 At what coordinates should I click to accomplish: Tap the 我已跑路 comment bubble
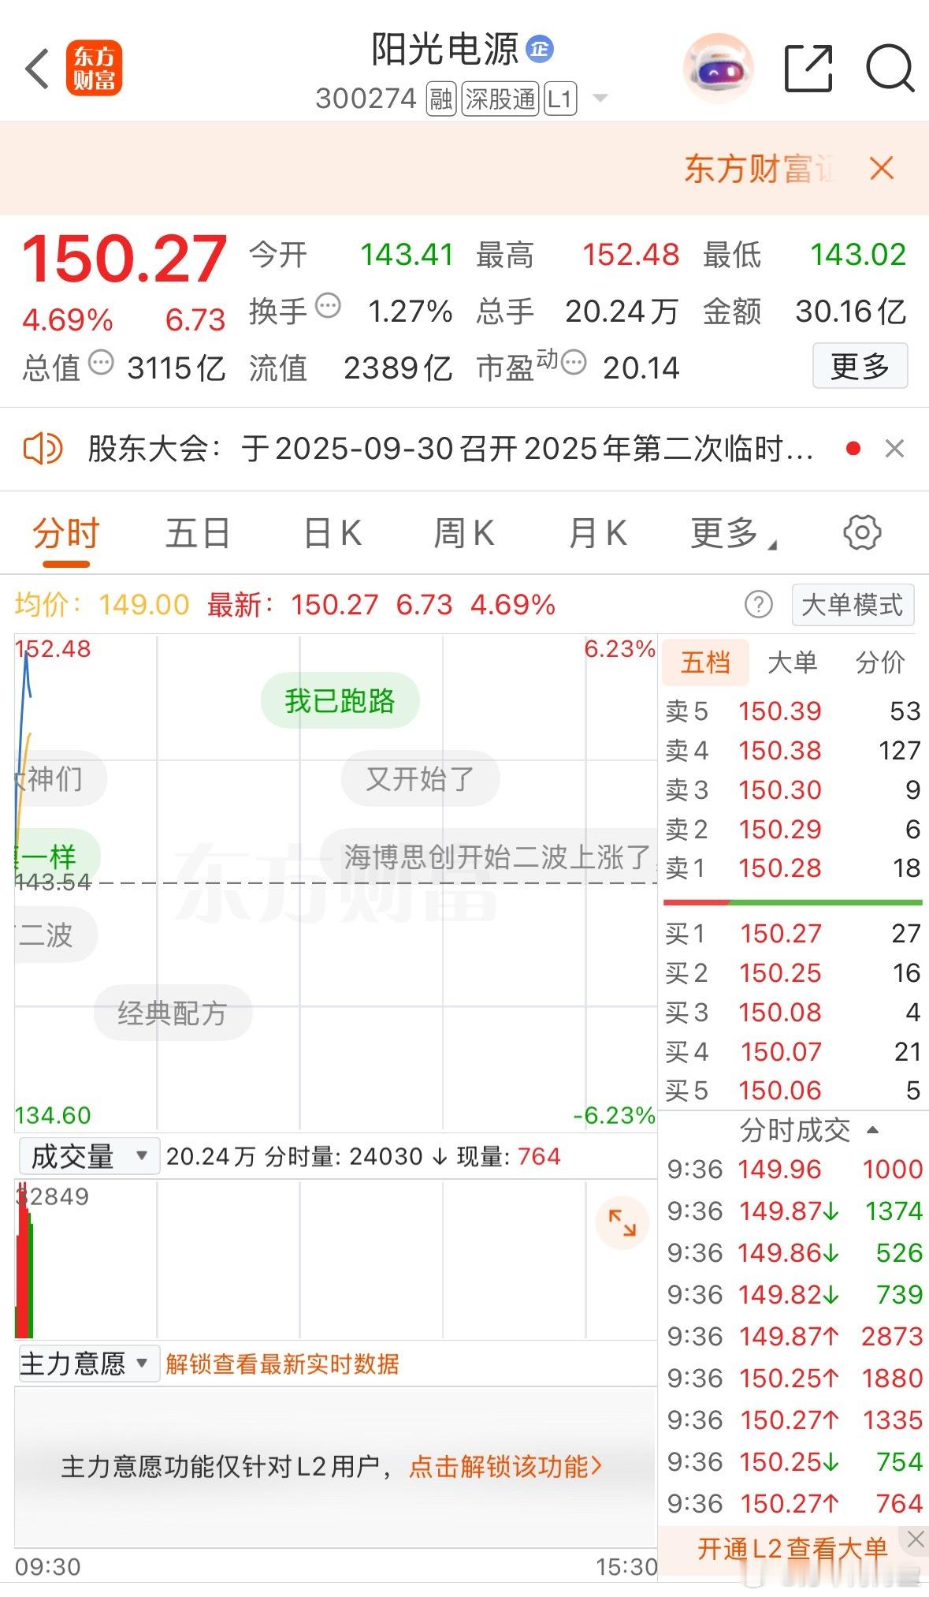pyautogui.click(x=340, y=700)
